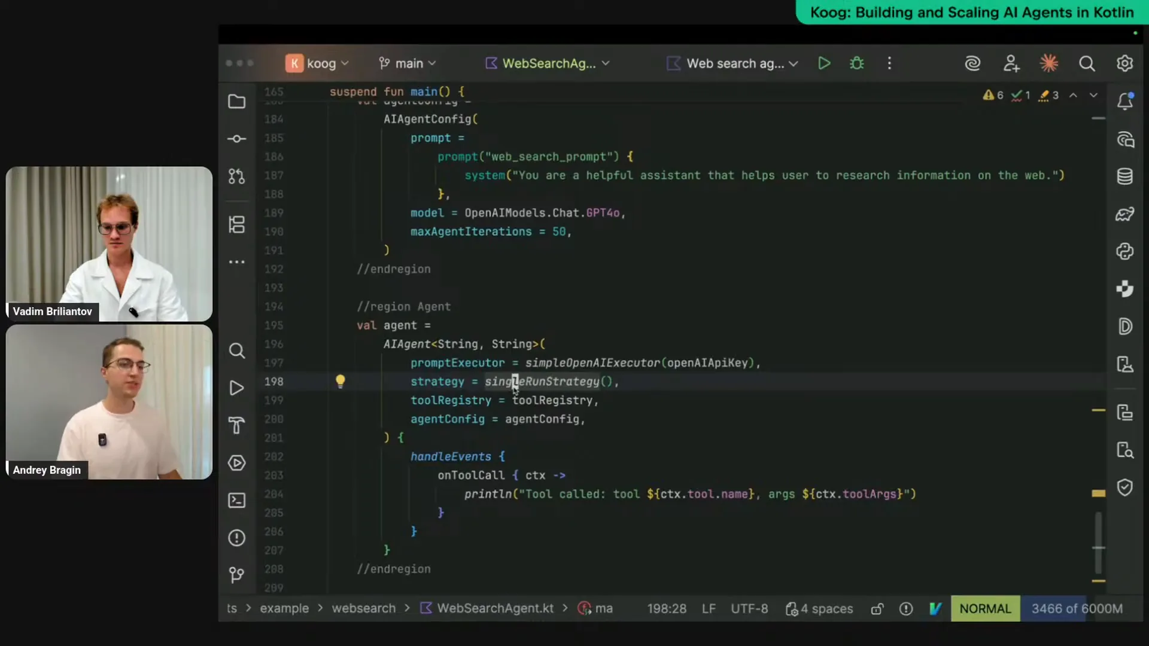Click the intention lightbulb on line 198
Viewport: 1149px width, 646px height.
340,382
